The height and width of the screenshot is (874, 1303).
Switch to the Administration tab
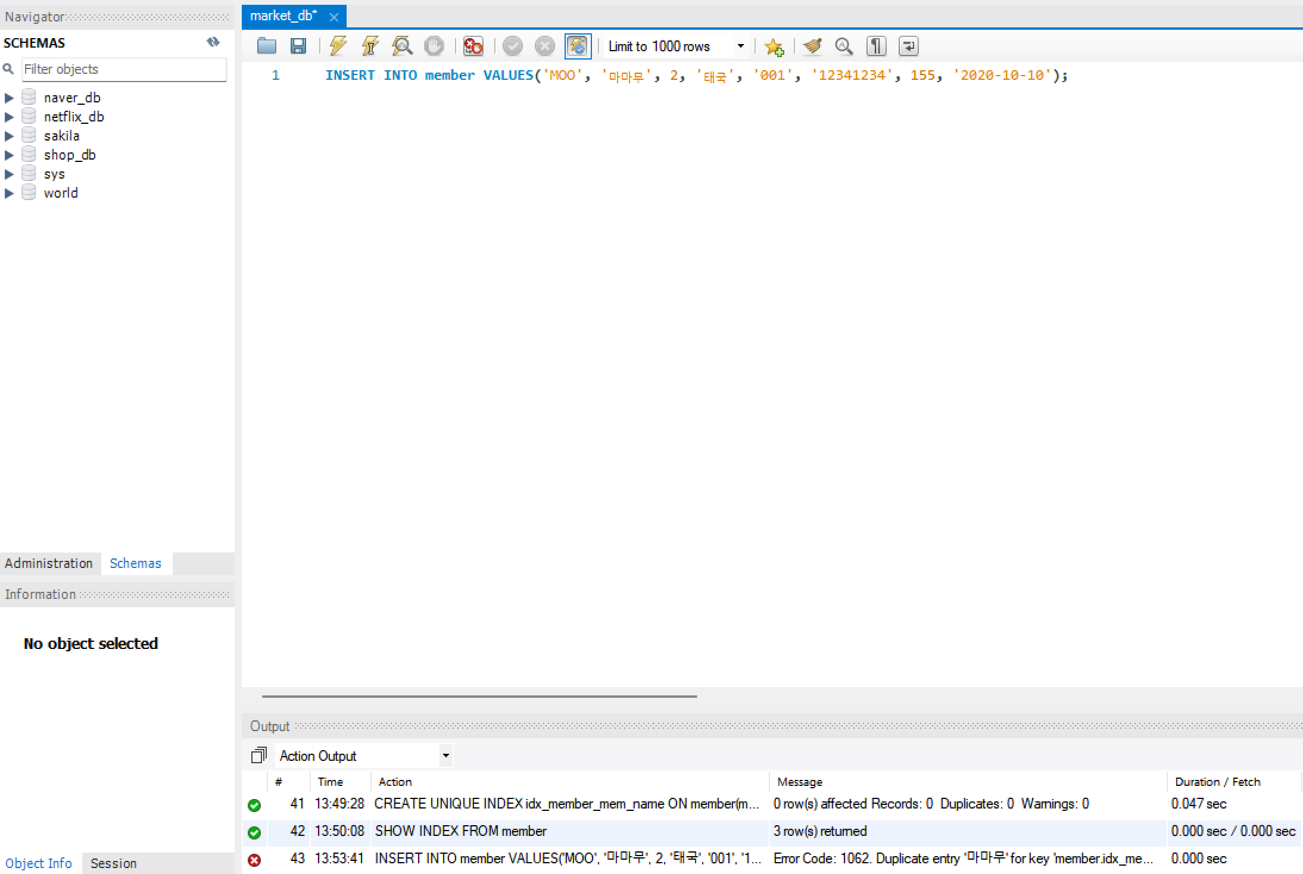(49, 563)
